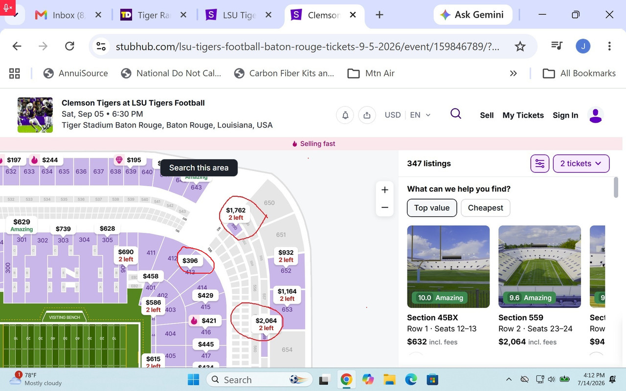
Task: Switch to the LSU Tige... tab
Action: (231, 15)
